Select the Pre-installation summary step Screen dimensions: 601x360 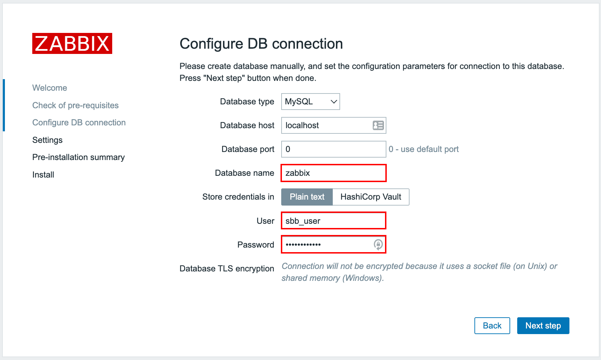pyautogui.click(x=79, y=157)
